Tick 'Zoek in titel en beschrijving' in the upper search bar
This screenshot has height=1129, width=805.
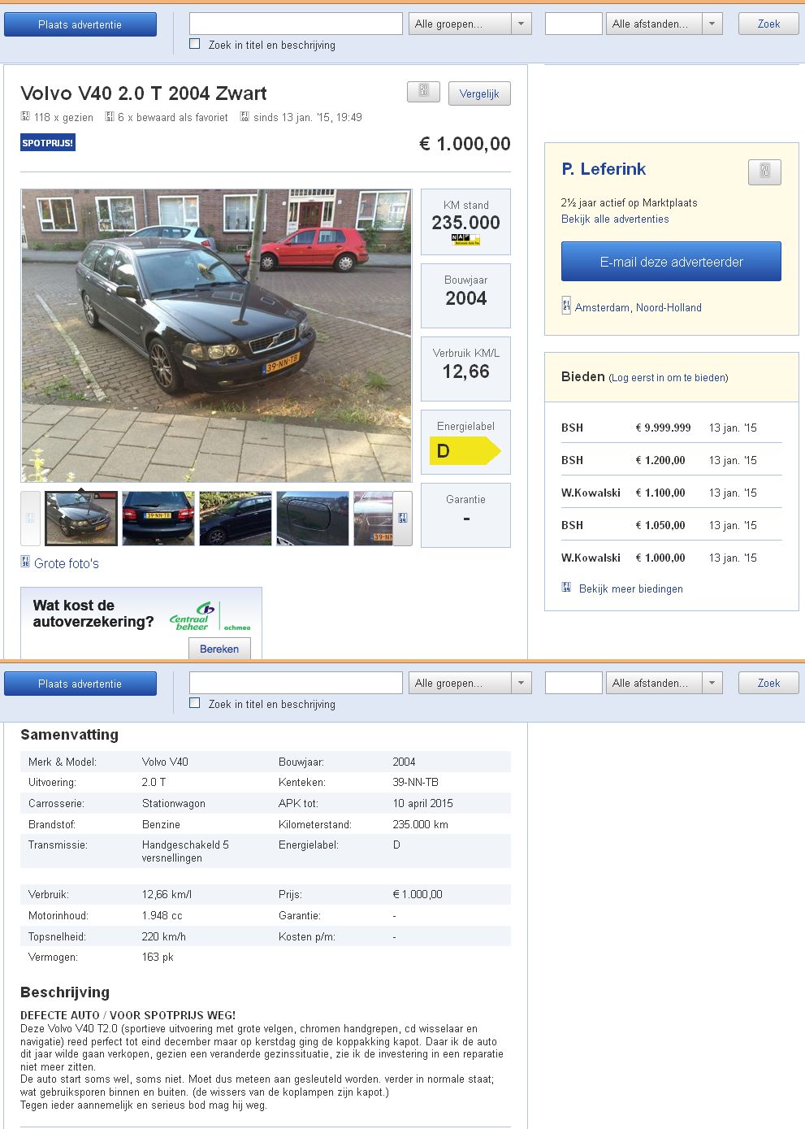195,44
